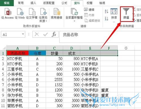Image resolution: width=141 pixels, height=109 pixels.
Task: Click the 重复 cell in row 8
Action: point(109,90)
